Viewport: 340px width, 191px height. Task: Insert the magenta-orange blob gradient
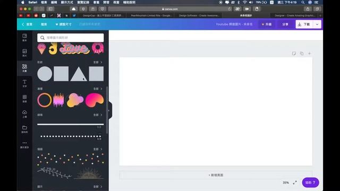[x=95, y=100]
